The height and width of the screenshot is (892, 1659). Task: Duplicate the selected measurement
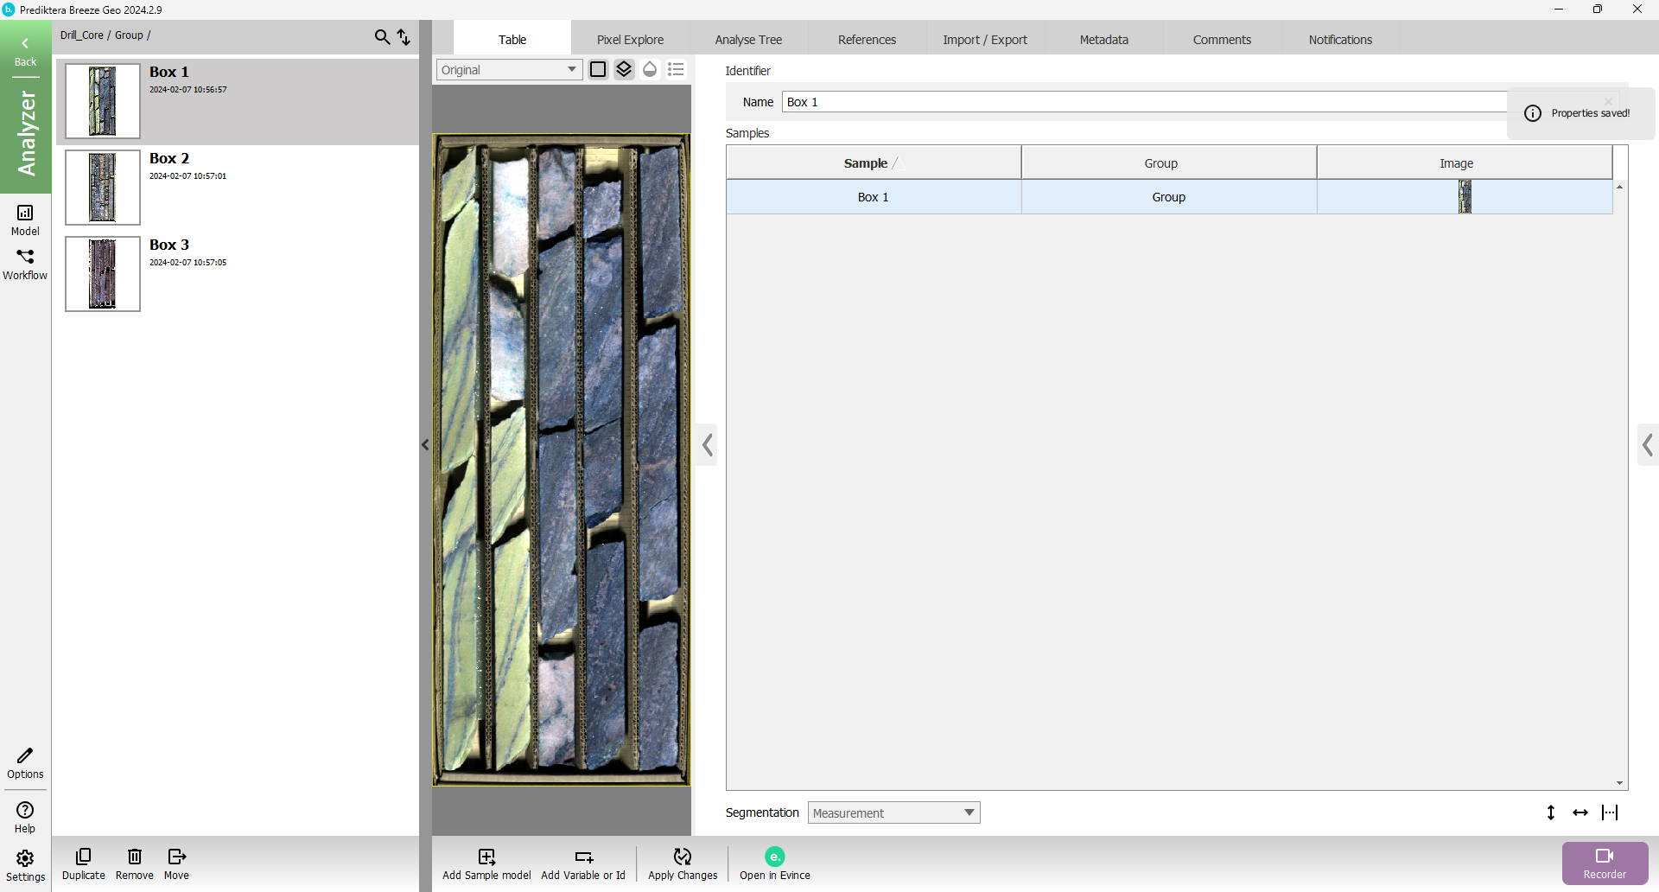pos(84,863)
